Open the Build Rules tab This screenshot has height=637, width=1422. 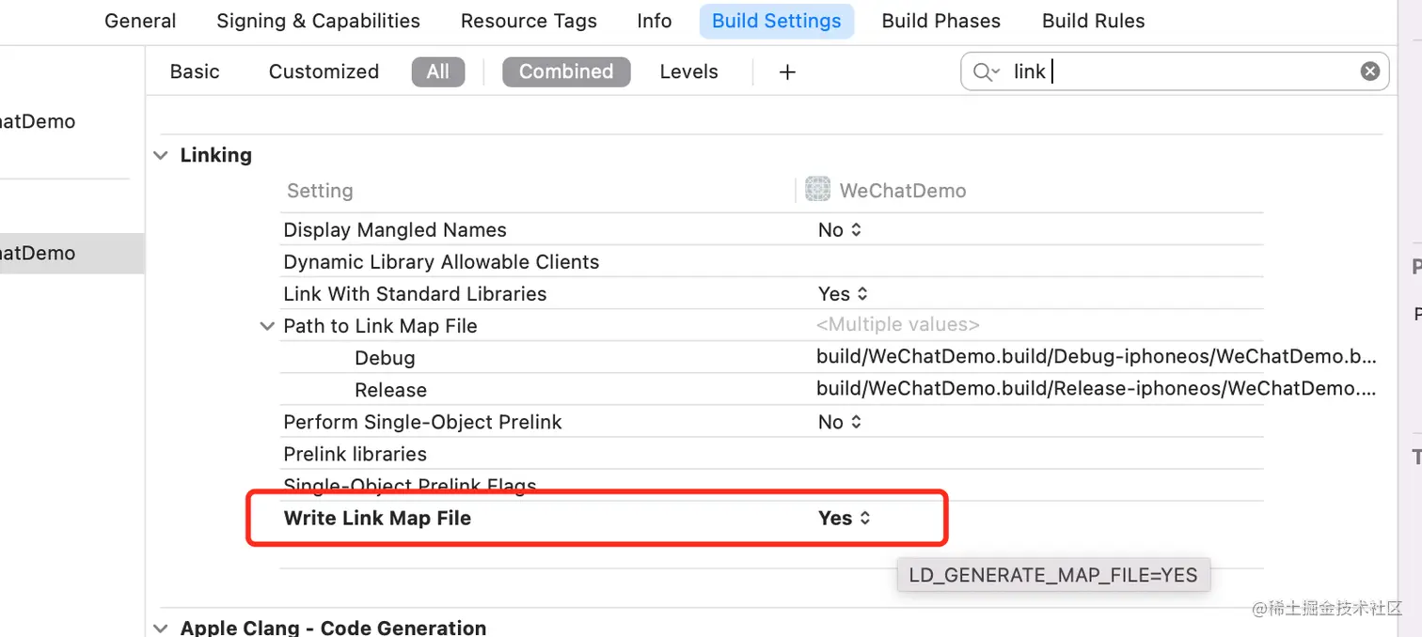(1093, 21)
